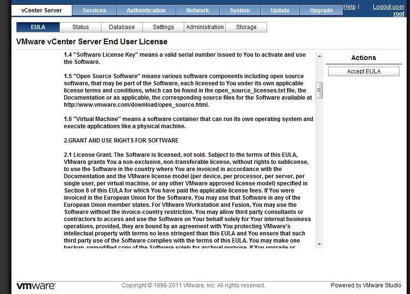Image resolution: width=410 pixels, height=294 pixels.
Task: Click the '2.GRANT AND USE RIGHTS FOR SOFTWARE' heading
Action: (121, 141)
